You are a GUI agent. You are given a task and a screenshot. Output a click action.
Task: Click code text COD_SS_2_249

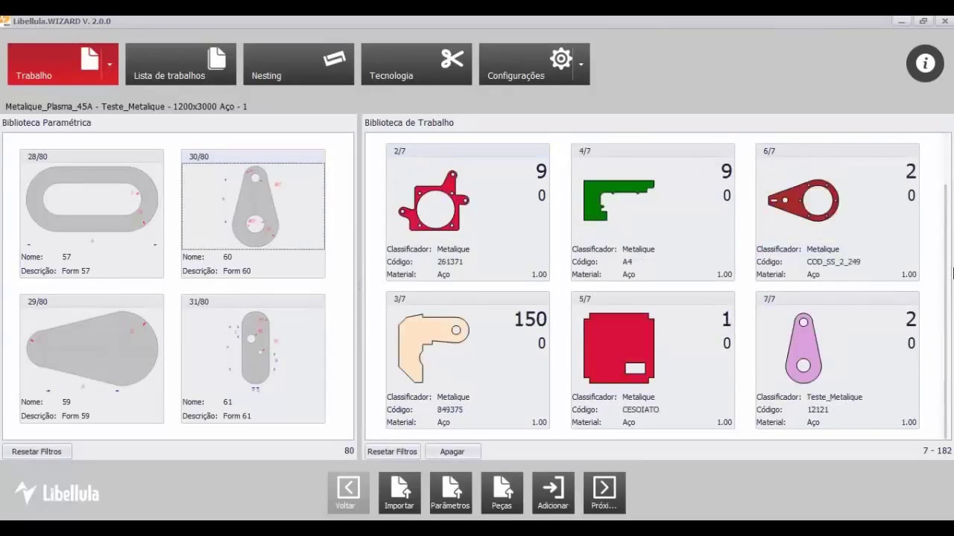pos(833,262)
